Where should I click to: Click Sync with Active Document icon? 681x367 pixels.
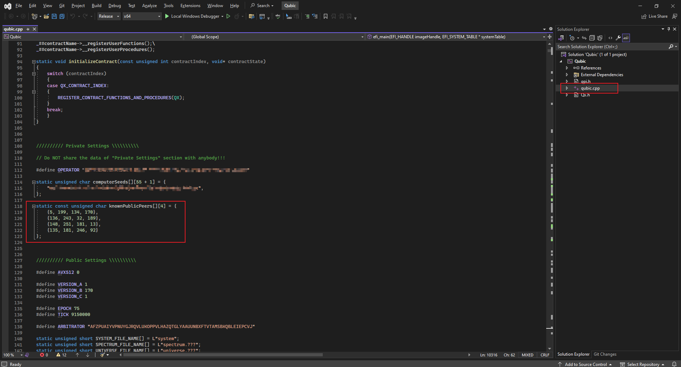(584, 38)
